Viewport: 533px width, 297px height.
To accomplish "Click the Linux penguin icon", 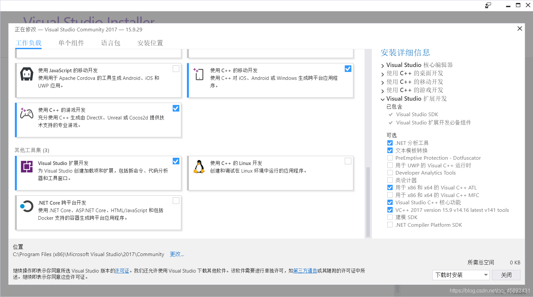I will click(199, 167).
